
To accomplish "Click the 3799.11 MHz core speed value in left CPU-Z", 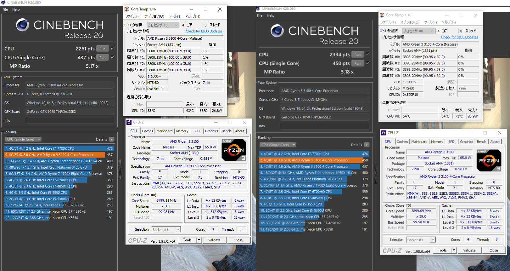I will coord(167,201).
